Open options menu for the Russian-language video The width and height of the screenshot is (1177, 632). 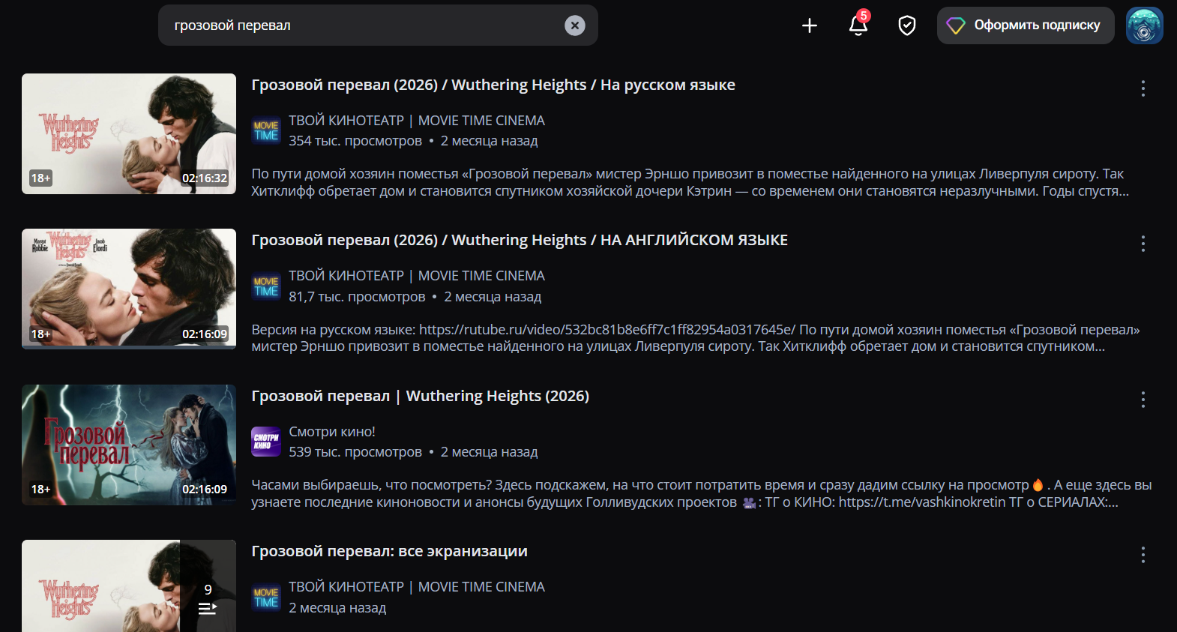[1143, 88]
